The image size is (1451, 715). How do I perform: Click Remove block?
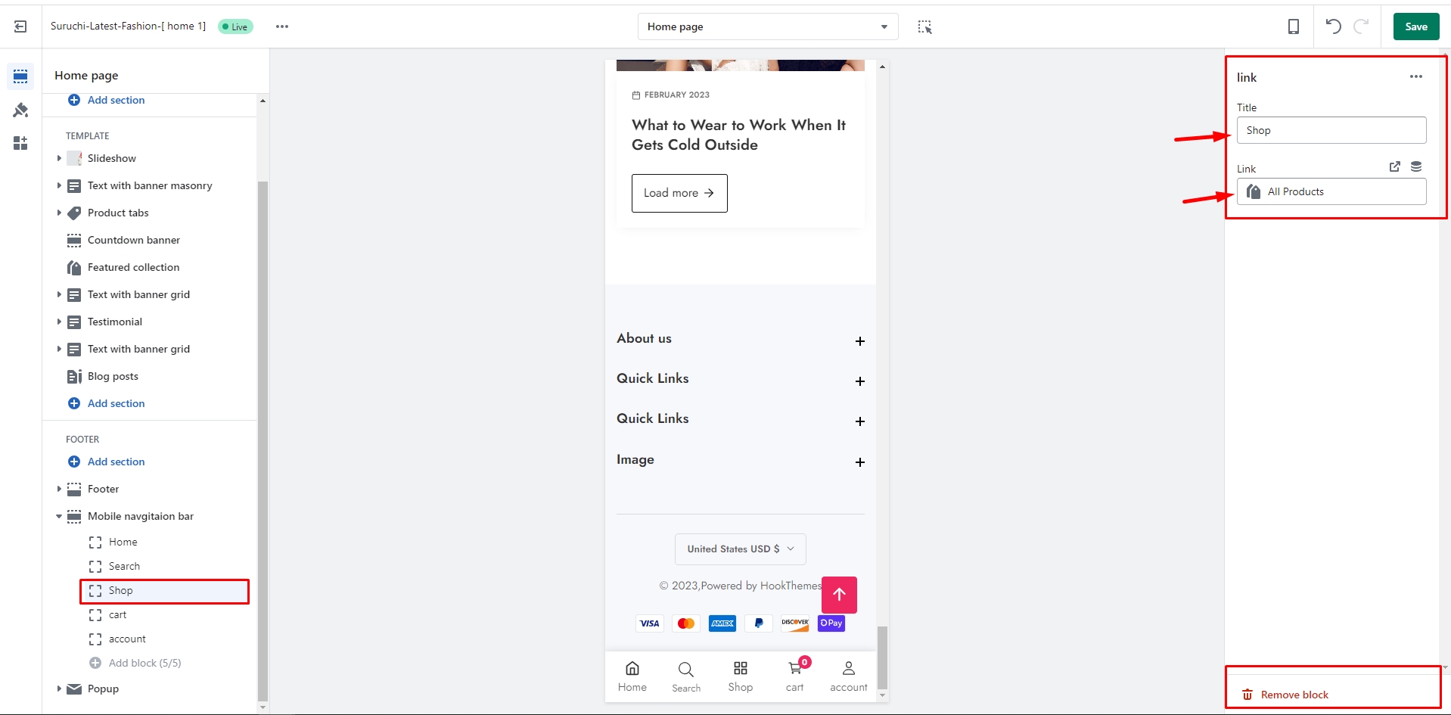coord(1294,695)
